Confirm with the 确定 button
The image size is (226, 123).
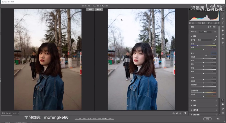pos(207,119)
